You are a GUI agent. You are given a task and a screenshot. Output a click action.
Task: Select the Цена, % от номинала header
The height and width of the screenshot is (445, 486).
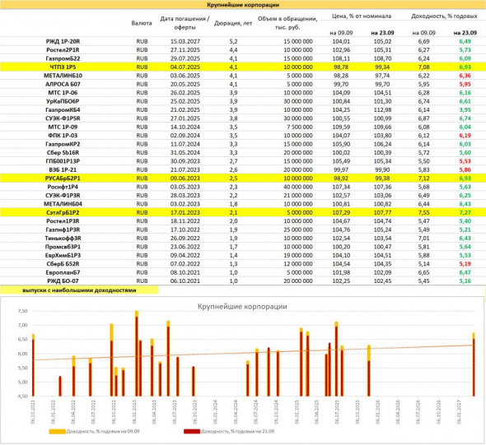point(362,16)
